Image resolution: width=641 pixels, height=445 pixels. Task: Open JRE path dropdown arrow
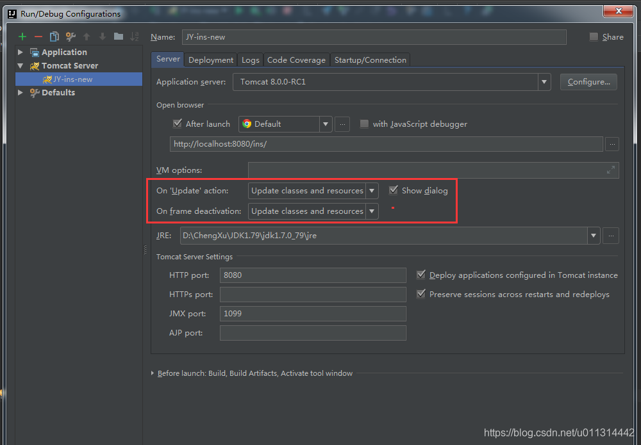[594, 236]
